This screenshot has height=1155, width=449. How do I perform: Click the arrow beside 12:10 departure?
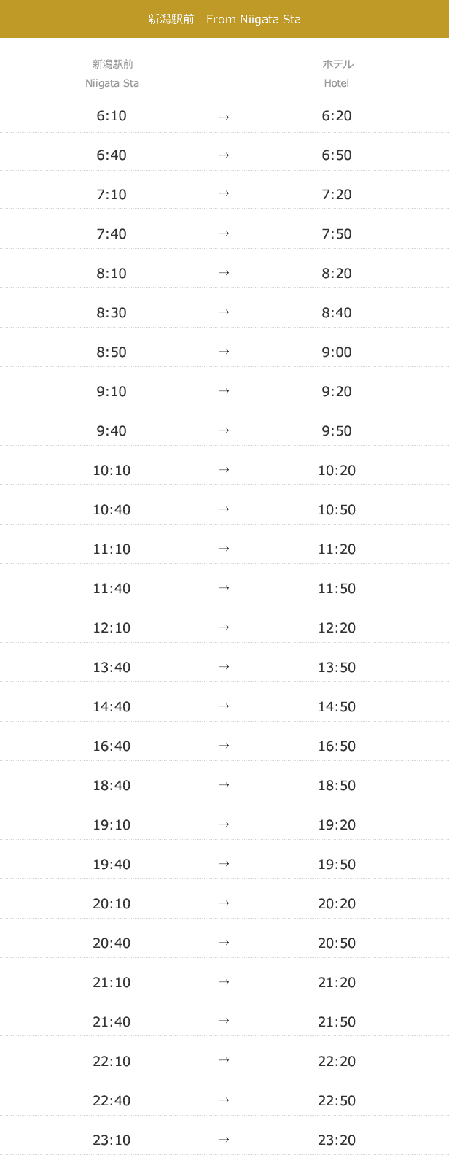tap(224, 627)
